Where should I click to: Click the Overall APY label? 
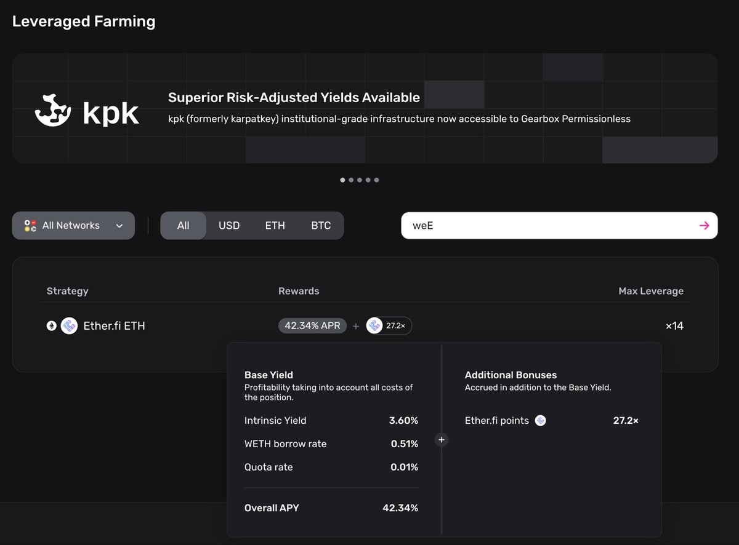[272, 508]
